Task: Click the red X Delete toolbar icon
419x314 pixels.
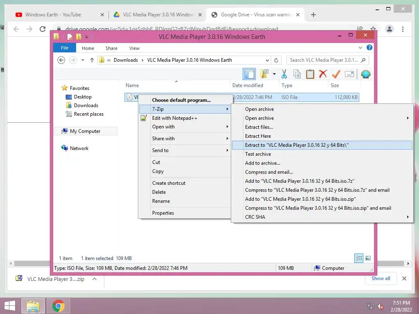Action: (x=323, y=74)
